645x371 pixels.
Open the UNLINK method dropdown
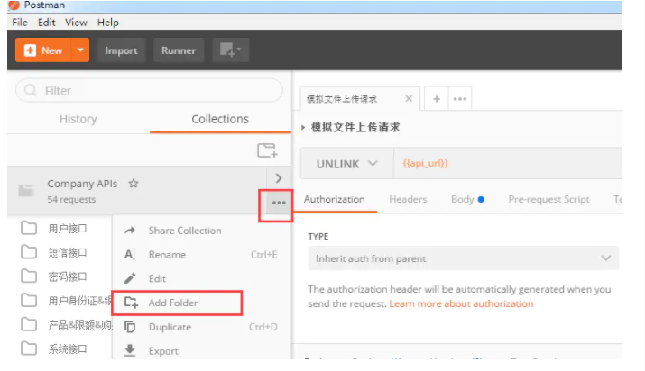pyautogui.click(x=346, y=164)
